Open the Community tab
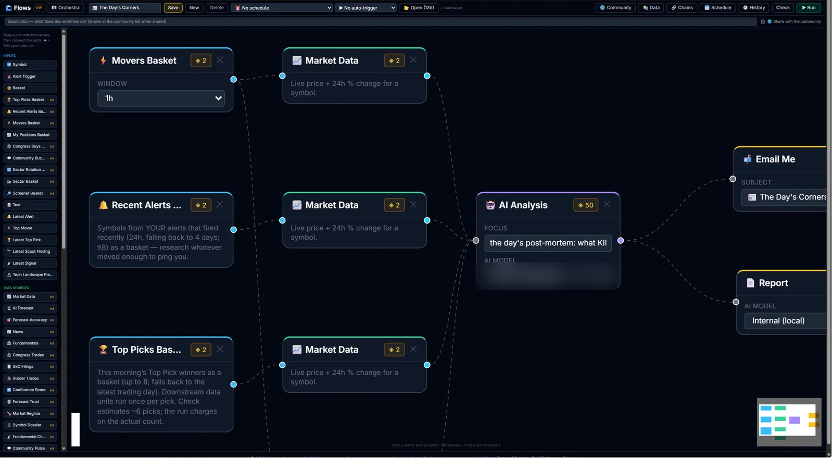Image resolution: width=833 pixels, height=459 pixels. (615, 8)
